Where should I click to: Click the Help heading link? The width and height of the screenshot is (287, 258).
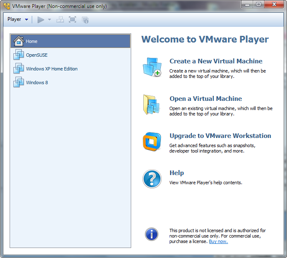(177, 173)
